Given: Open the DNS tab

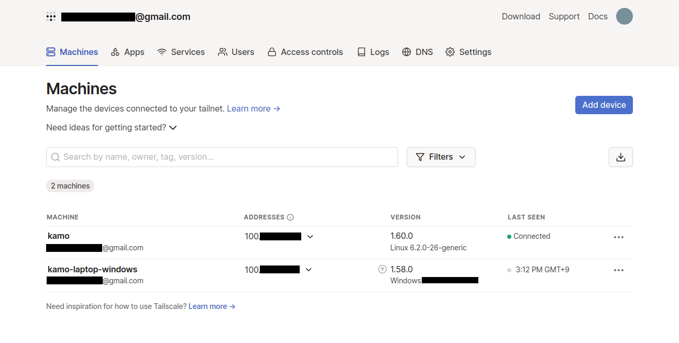Looking at the screenshot, I should 418,52.
